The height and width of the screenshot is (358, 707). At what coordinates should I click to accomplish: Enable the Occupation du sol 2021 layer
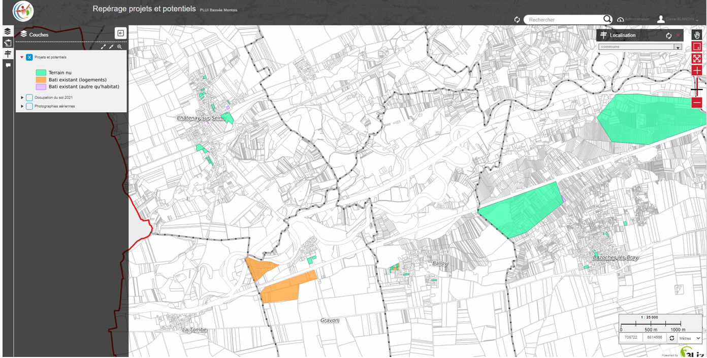pos(29,97)
